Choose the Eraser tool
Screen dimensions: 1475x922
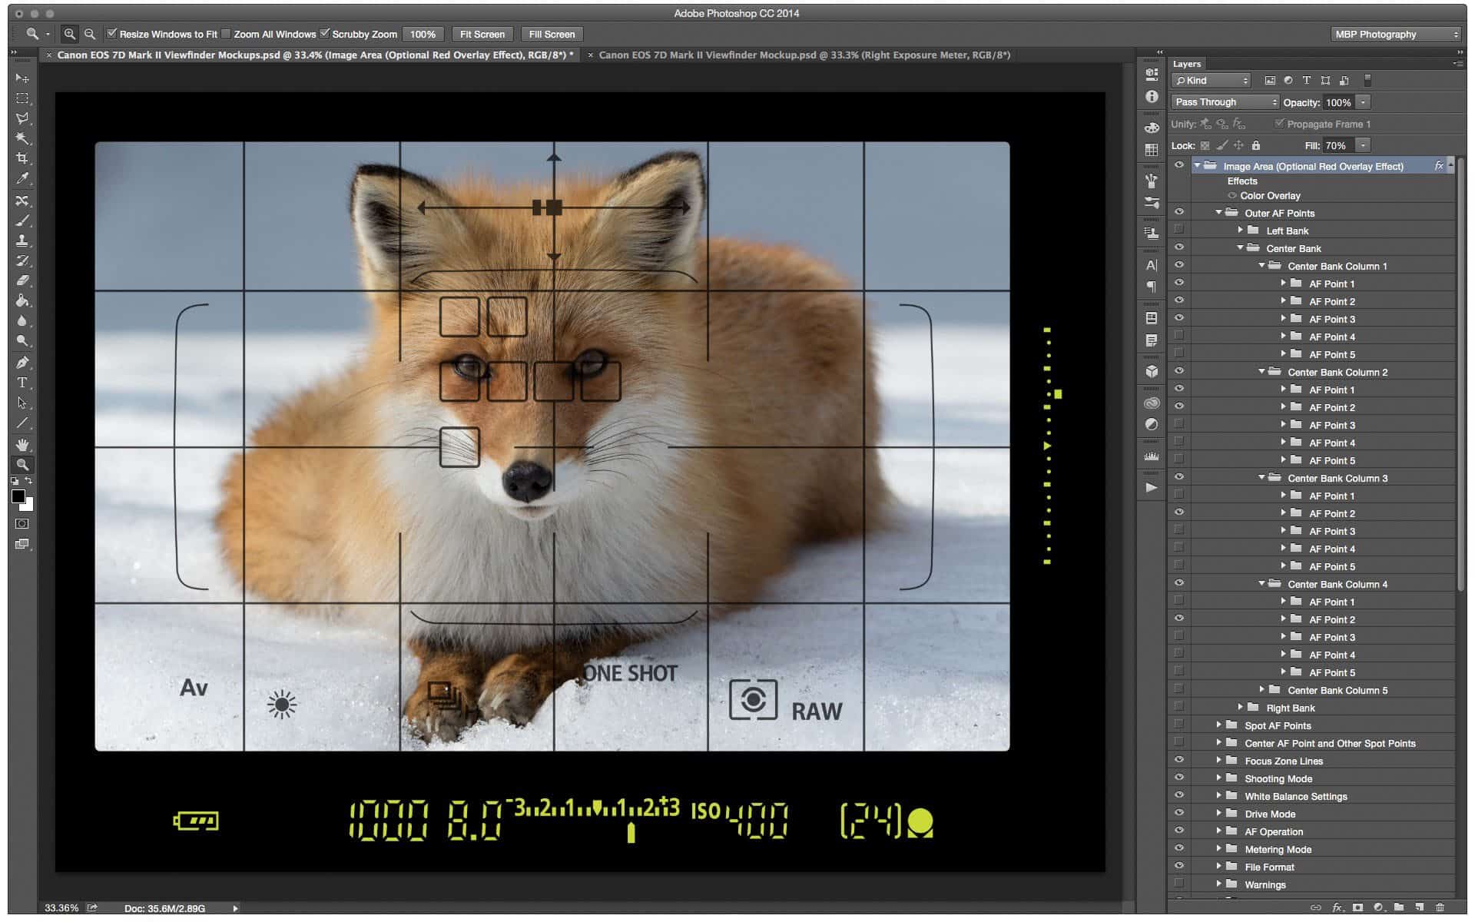22,280
